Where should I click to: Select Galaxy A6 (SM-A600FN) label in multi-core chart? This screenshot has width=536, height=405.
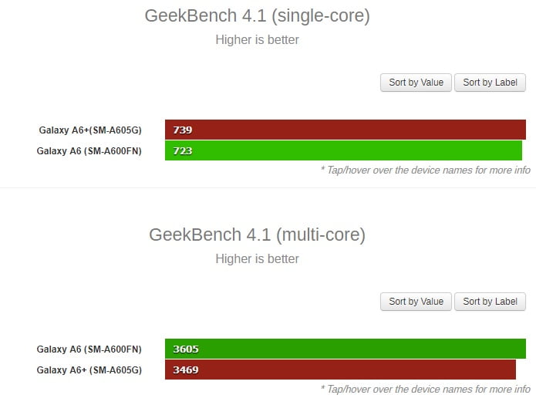89,349
